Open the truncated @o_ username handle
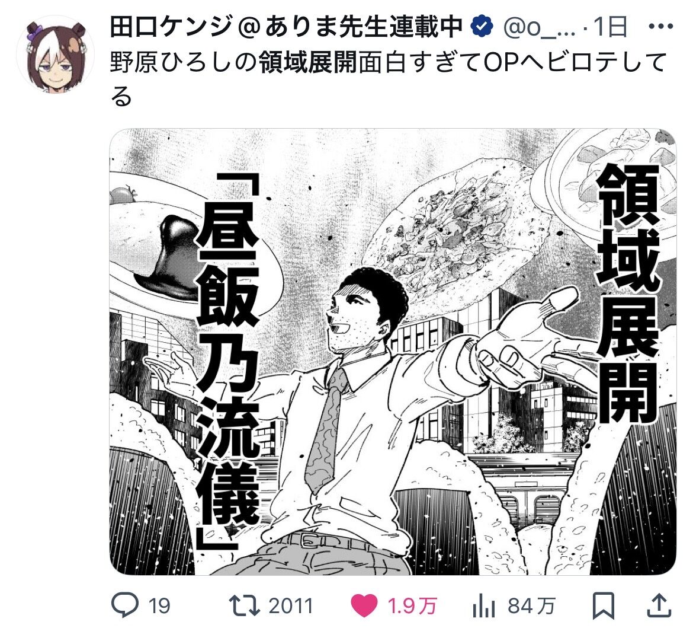The height and width of the screenshot is (641, 693). [539, 28]
